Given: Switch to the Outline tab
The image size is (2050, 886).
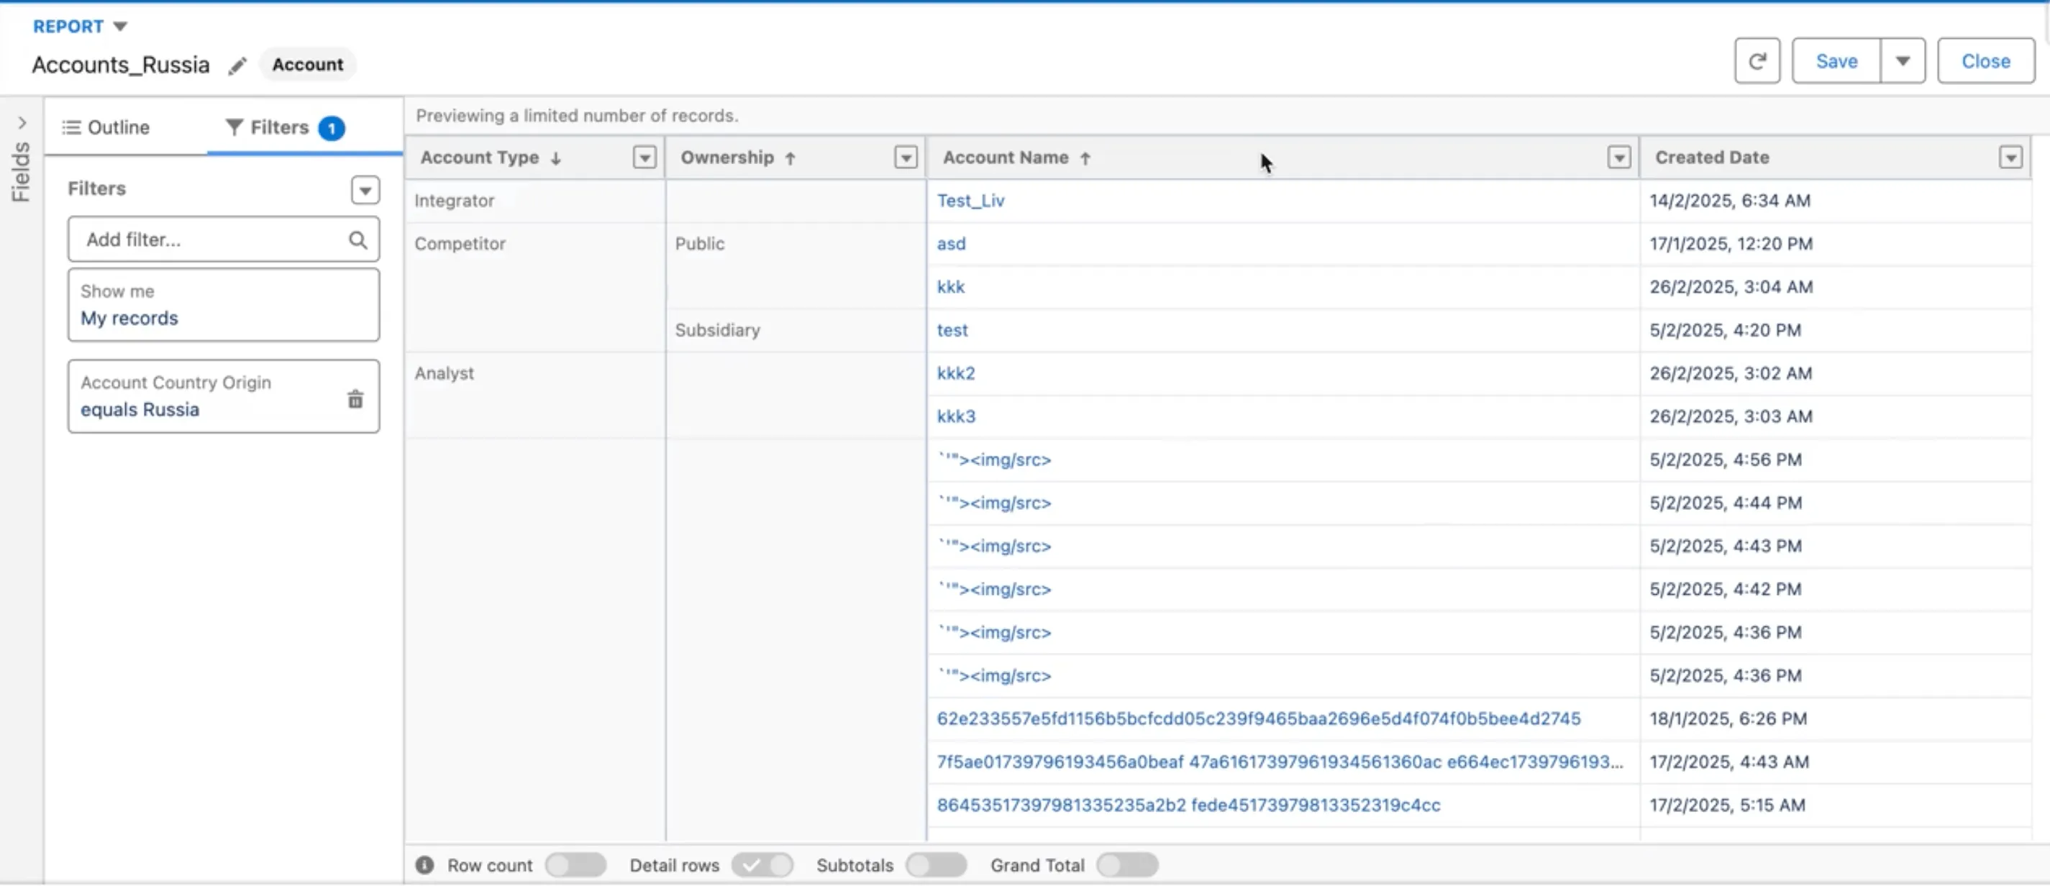Looking at the screenshot, I should click(x=106, y=128).
